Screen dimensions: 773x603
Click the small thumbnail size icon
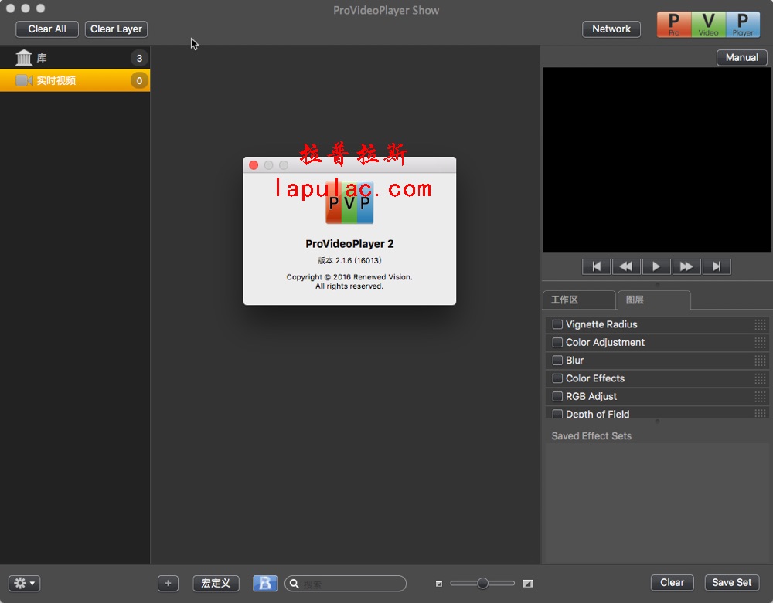[439, 584]
